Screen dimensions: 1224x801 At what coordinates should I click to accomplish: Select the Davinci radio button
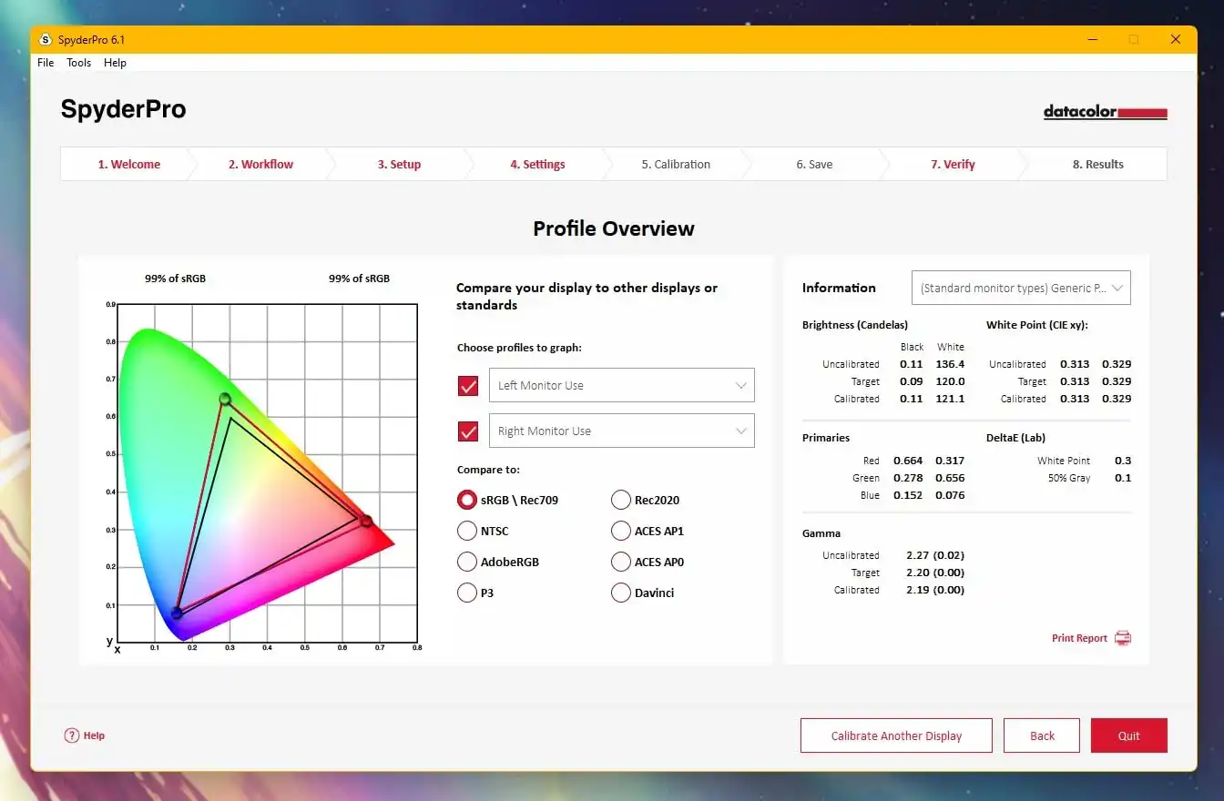pyautogui.click(x=621, y=593)
